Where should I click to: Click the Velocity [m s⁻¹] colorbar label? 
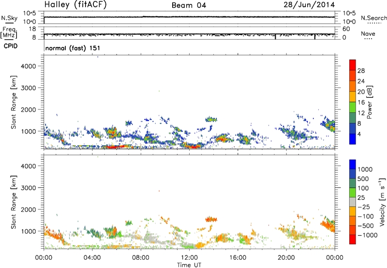(x=382, y=202)
